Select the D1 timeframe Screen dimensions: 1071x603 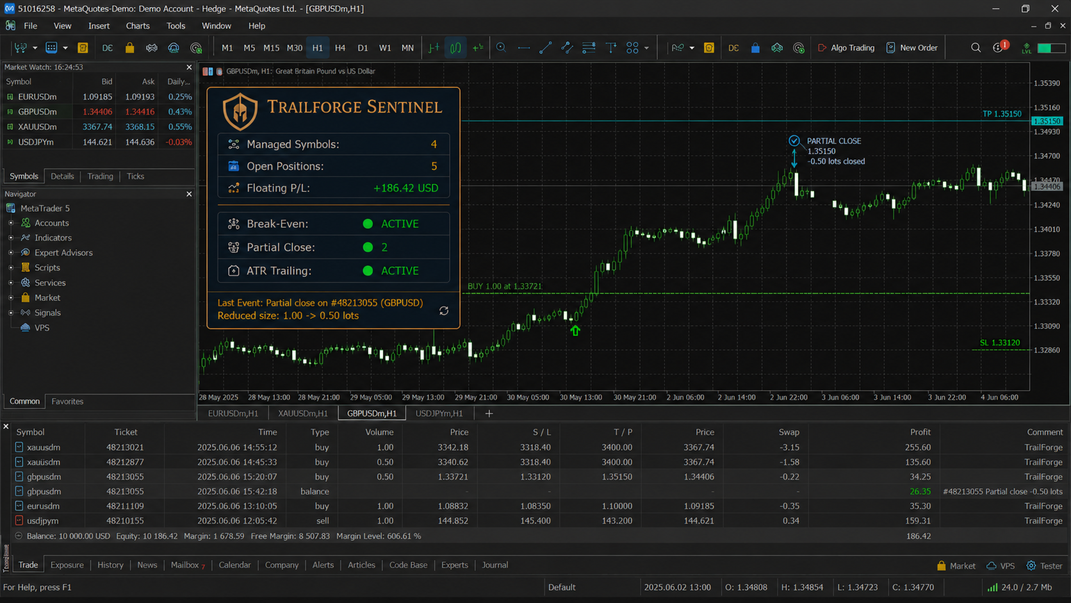(x=363, y=48)
